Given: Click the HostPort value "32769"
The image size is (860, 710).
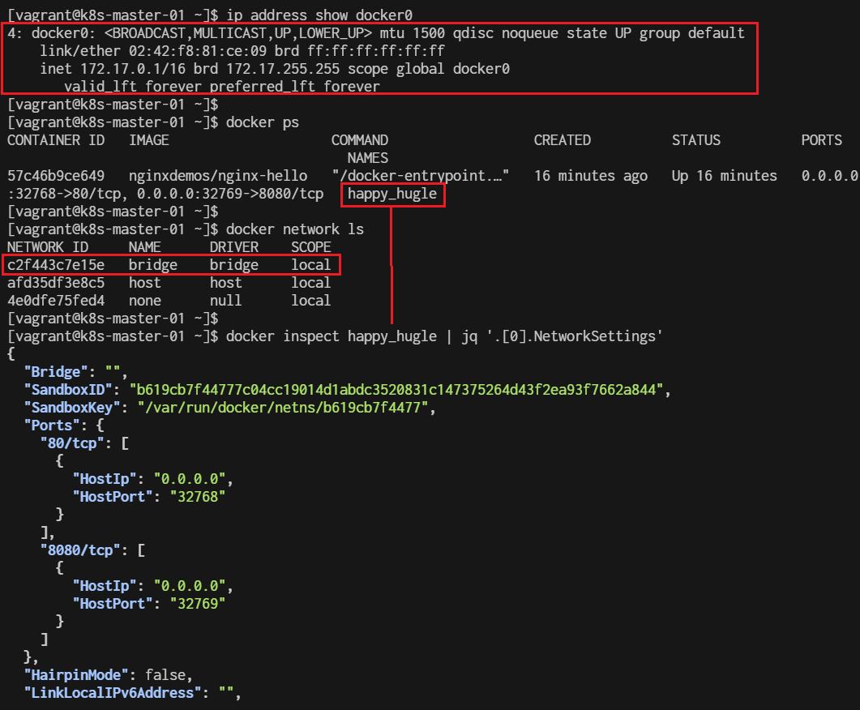Looking at the screenshot, I should pos(198,604).
